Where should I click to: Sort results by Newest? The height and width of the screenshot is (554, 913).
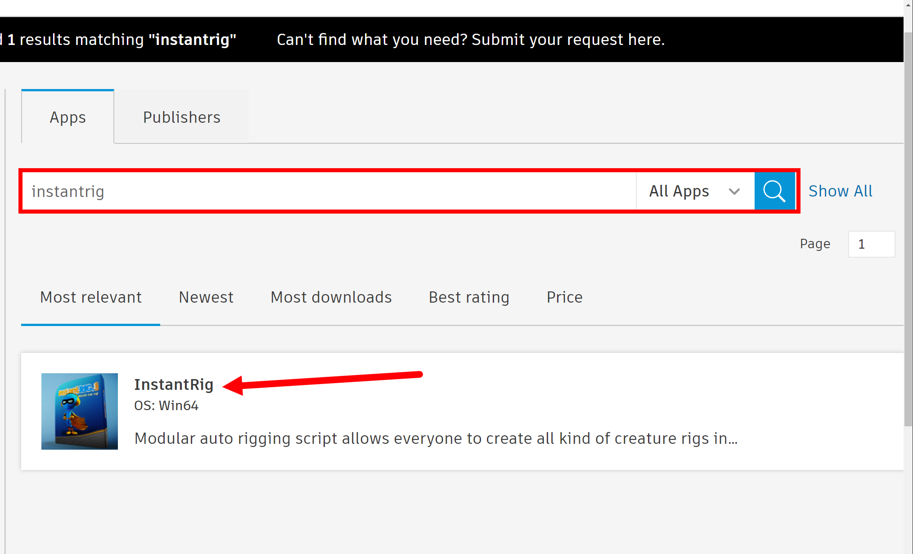(x=206, y=297)
